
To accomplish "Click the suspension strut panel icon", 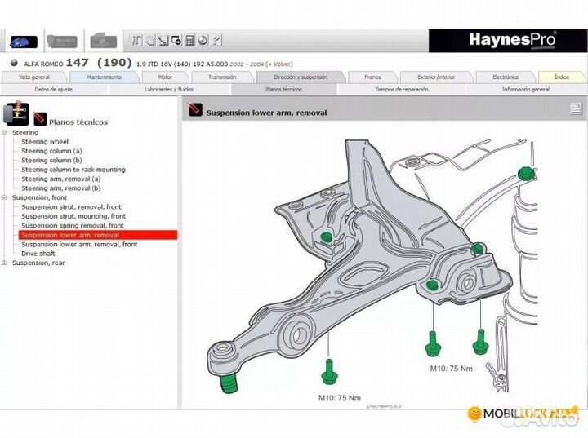I will pos(16,113).
